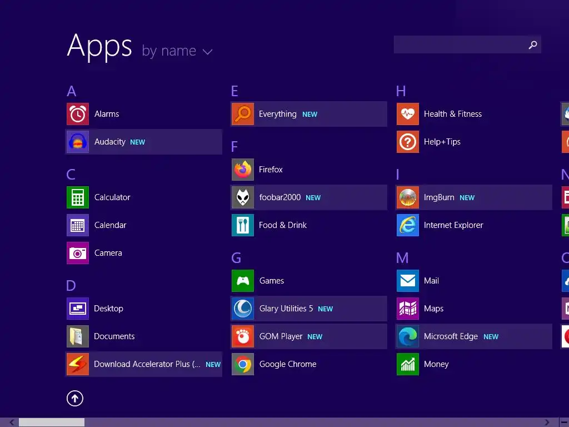Click the M group header

pos(402,258)
